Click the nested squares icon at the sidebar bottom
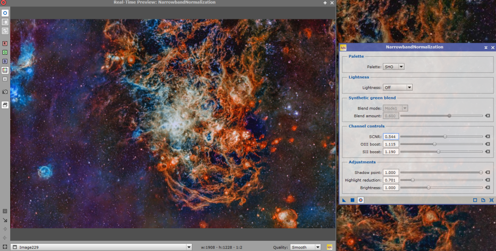This screenshot has width=496, height=251. tap(5, 211)
